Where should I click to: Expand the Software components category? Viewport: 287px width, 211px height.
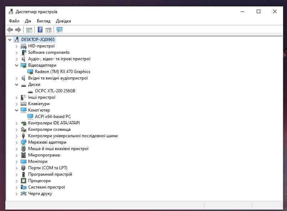click(x=16, y=53)
